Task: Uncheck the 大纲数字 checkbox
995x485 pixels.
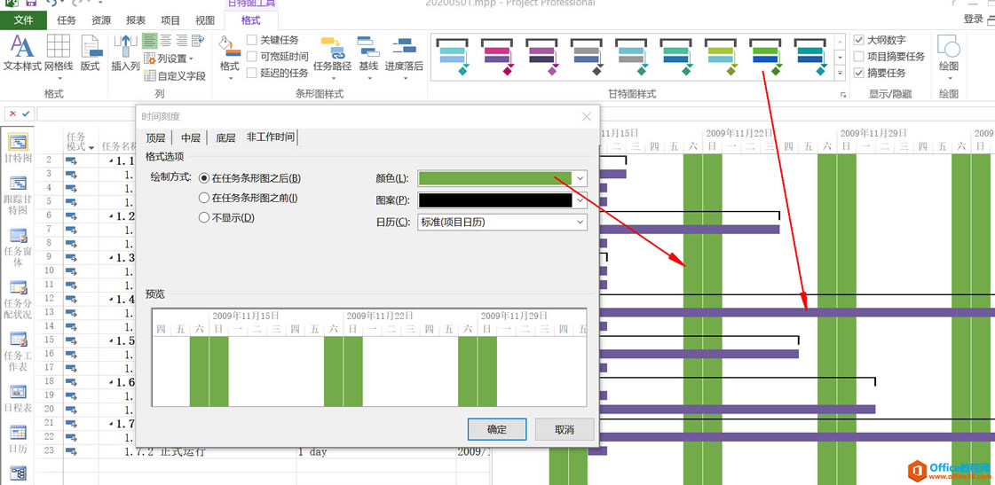Action: pos(858,40)
